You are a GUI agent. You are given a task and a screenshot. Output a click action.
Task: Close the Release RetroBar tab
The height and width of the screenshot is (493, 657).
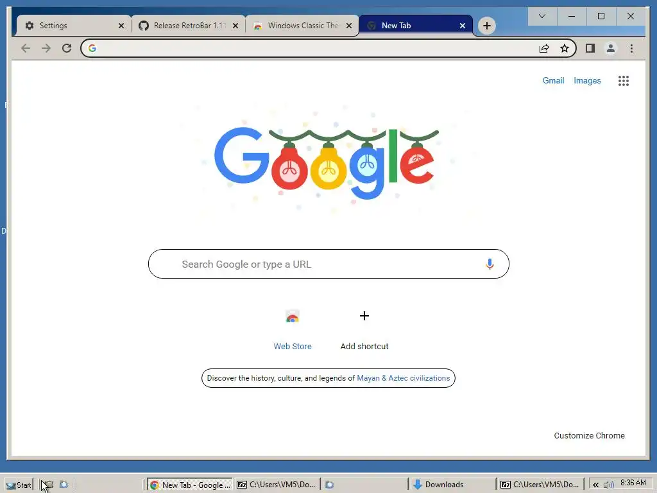click(235, 26)
